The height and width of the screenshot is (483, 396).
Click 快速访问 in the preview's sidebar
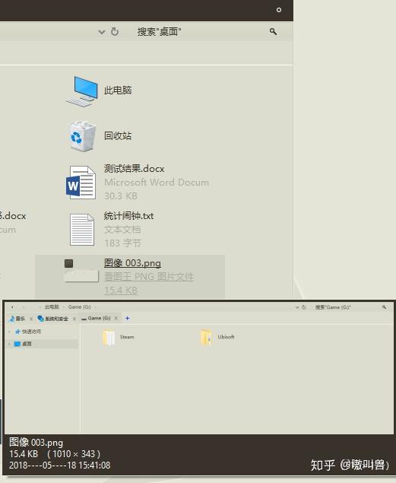(x=28, y=332)
